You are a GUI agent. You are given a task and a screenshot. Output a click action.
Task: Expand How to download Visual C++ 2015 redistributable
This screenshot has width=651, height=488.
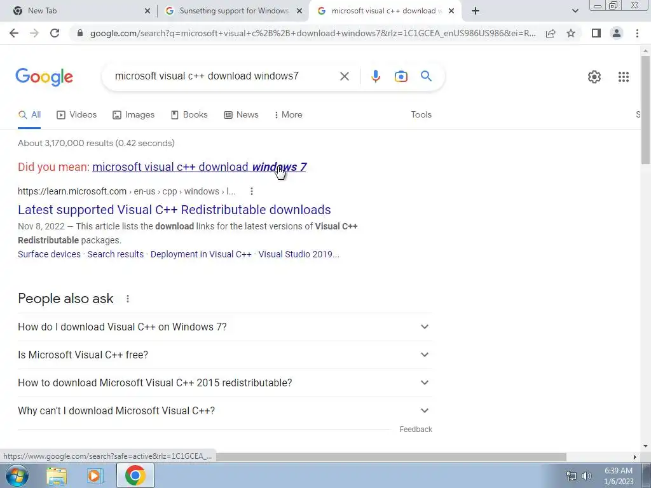tap(224, 383)
